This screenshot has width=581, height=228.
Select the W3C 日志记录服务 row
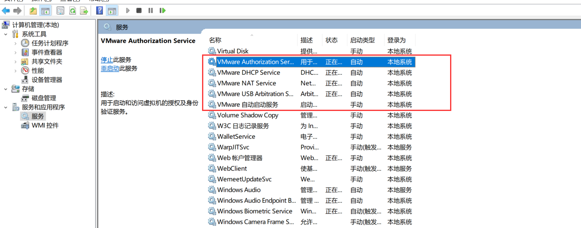coord(311,126)
